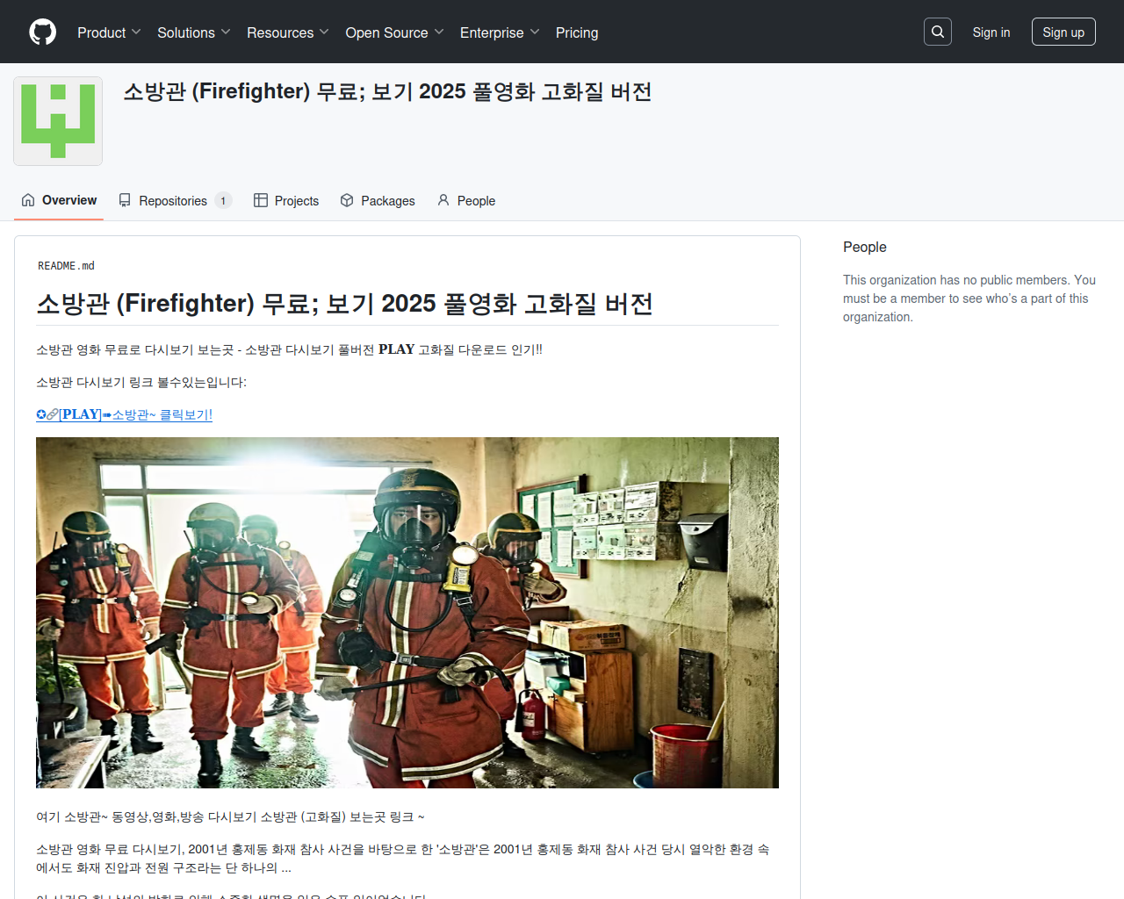Click the PLAY 소방관 클릭보기 link
The image size is (1124, 899).
tap(124, 414)
